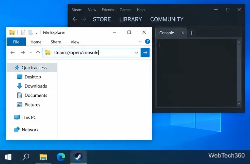Minimize the File Explorer window
This screenshot has width=250, height=164.
(x=114, y=32)
